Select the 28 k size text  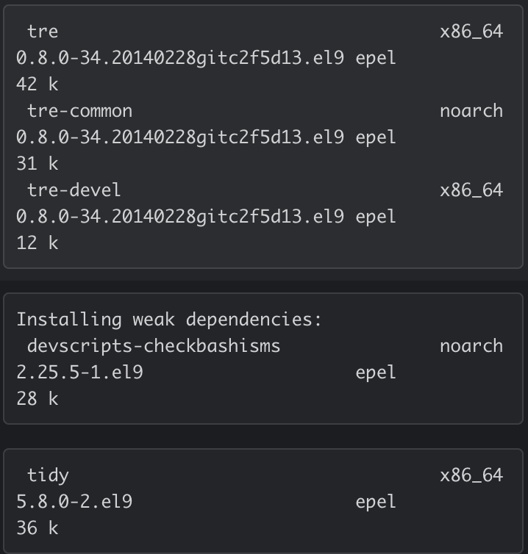37,399
